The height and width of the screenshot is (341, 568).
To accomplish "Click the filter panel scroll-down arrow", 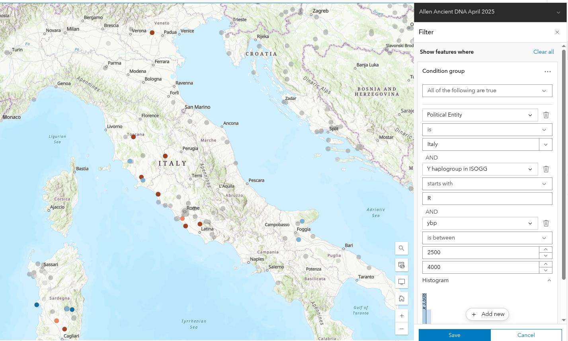I will click(x=564, y=320).
